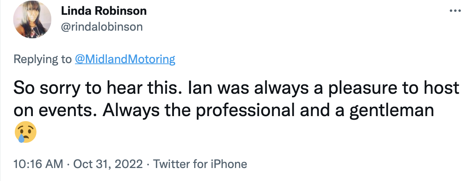The image size is (475, 181).
Task: Open the three-dot more options menu
Action: point(455,10)
